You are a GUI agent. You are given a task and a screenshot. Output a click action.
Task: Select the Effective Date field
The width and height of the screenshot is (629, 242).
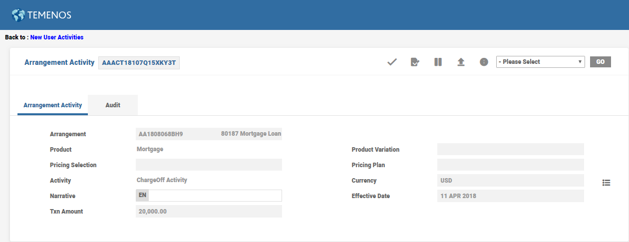click(x=510, y=196)
